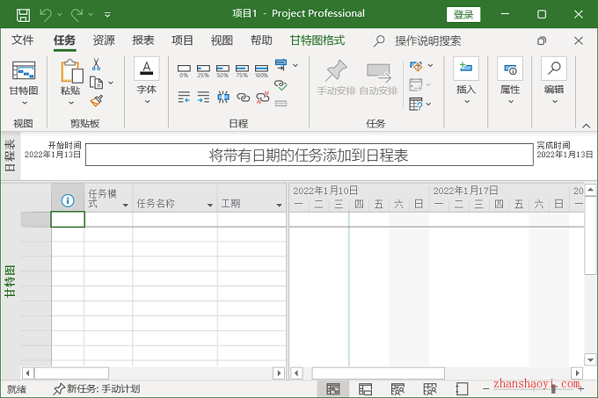Click Gantt chart scroll-right arrow
The width and height of the screenshot is (598, 398).
click(578, 373)
